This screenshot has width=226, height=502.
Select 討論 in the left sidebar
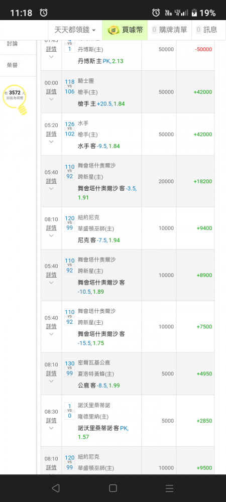pyautogui.click(x=12, y=44)
